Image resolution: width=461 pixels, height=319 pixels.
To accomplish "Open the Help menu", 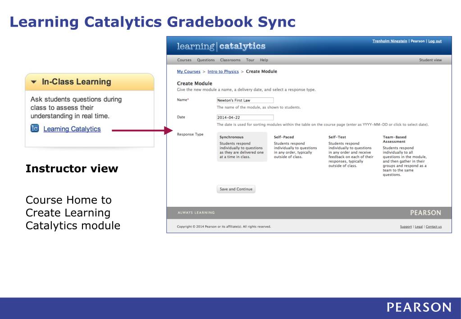I will point(264,60).
